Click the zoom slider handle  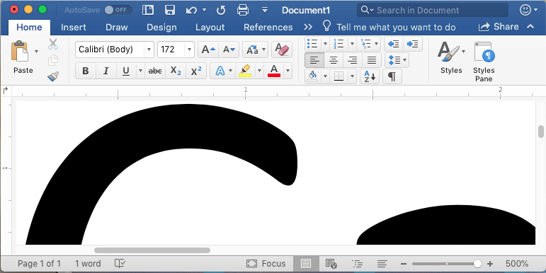click(x=477, y=264)
